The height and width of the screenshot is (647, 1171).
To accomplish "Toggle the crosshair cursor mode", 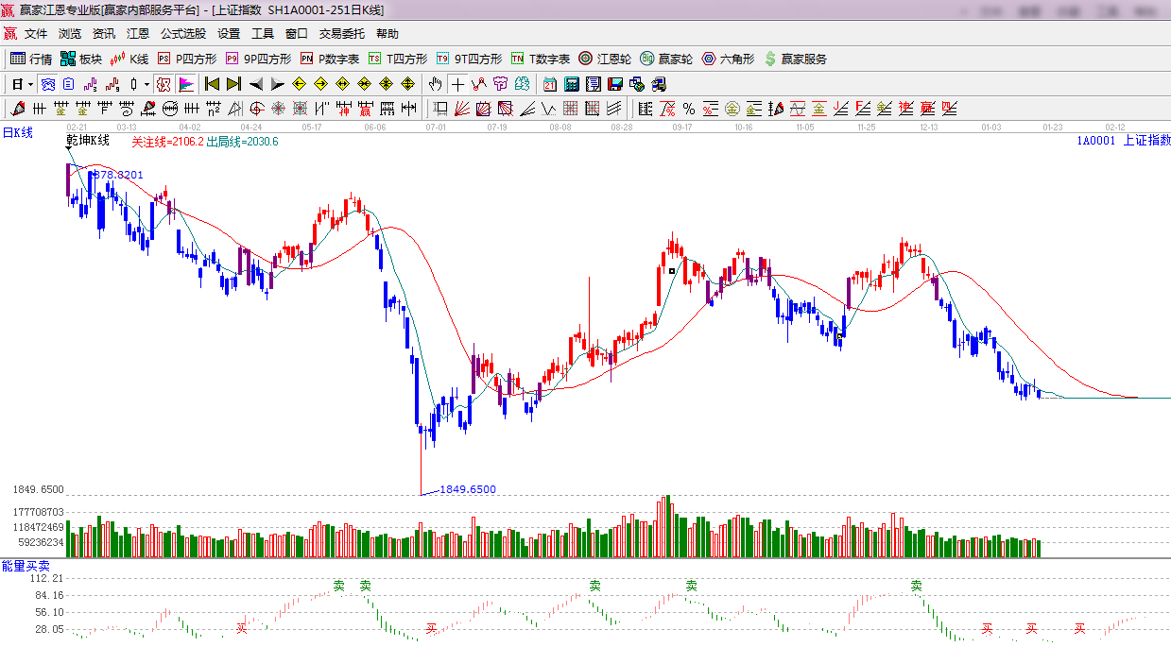I will (457, 84).
